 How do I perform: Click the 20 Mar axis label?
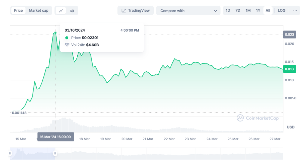(127, 139)
